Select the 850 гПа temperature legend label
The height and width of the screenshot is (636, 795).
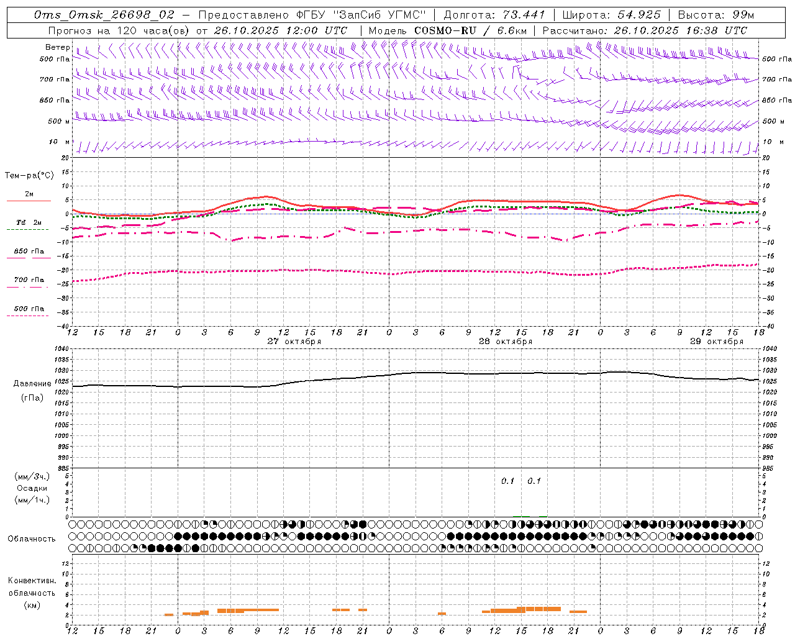pos(29,252)
